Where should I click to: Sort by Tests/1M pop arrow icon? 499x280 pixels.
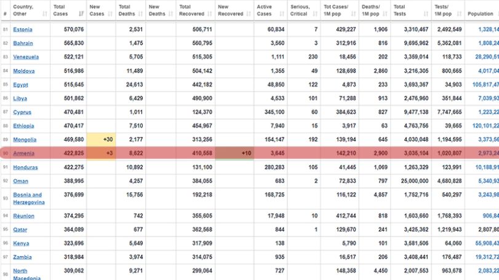[x=459, y=14]
